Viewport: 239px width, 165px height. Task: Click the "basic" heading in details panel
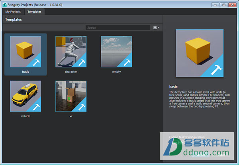173,87
